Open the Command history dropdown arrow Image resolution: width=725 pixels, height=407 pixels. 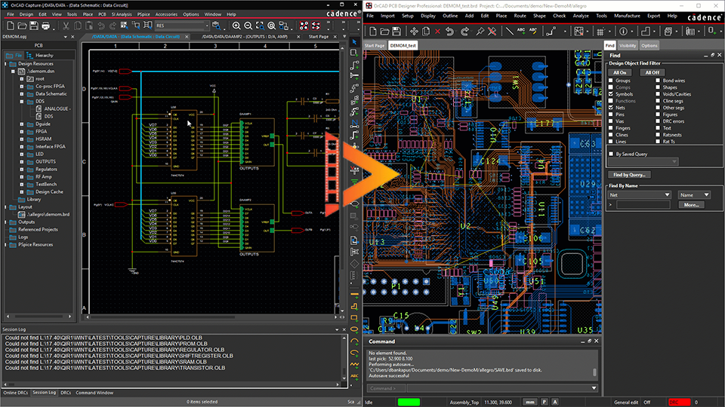point(594,388)
